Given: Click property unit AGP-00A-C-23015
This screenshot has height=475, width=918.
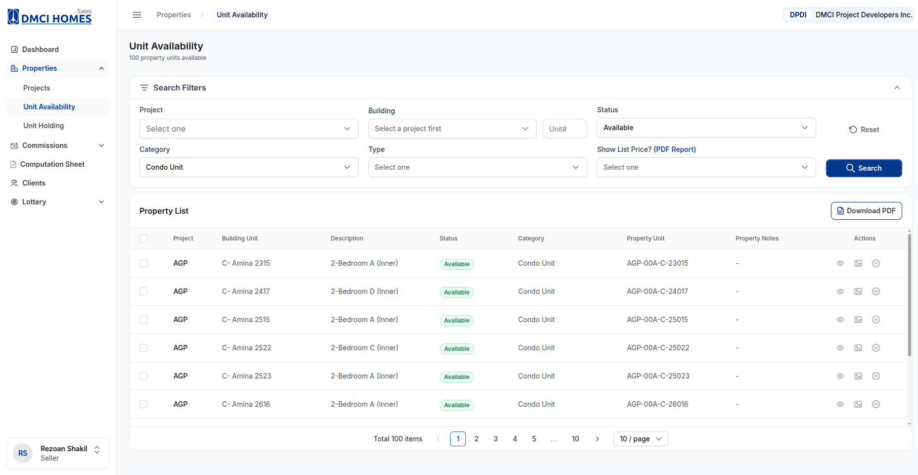Looking at the screenshot, I should (657, 263).
